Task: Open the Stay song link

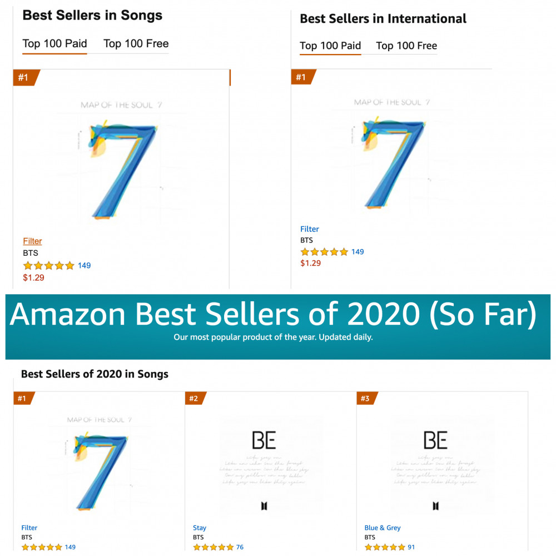Action: click(200, 528)
